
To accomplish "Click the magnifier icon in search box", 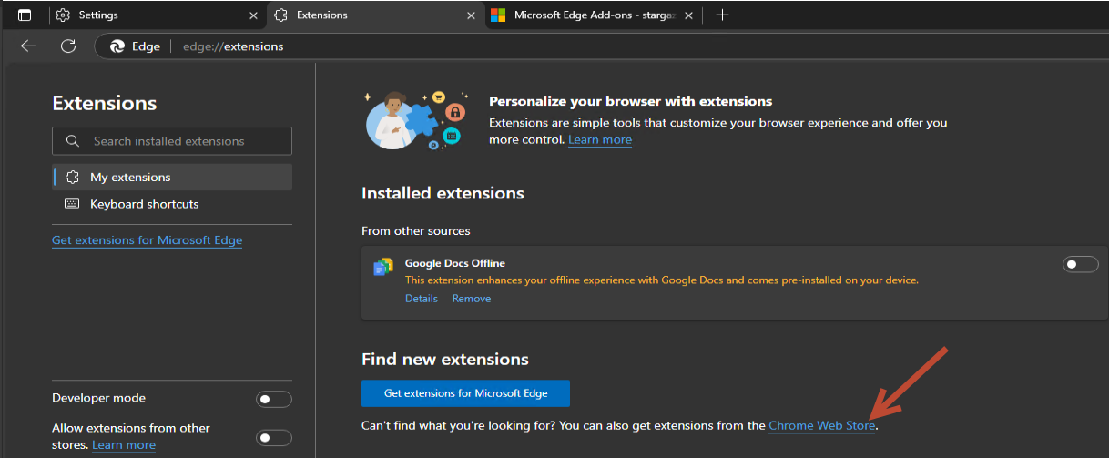I will coord(72,141).
